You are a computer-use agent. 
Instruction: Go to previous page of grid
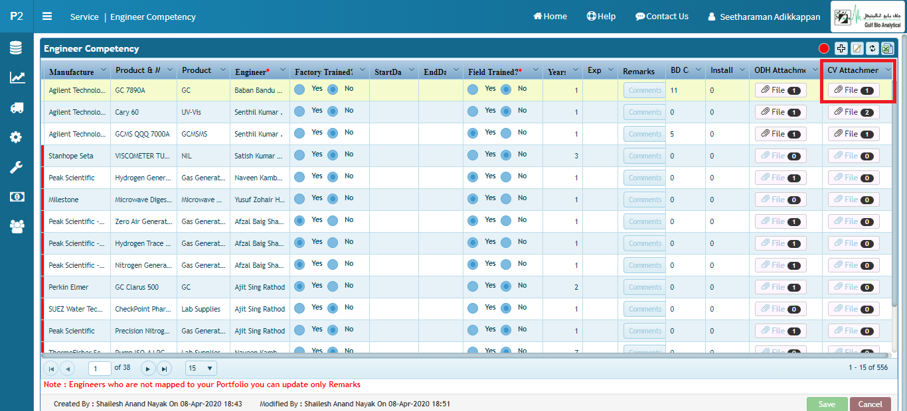67,368
